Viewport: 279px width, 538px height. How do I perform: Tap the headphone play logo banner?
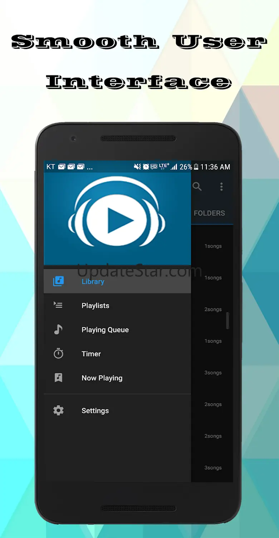coord(117,219)
